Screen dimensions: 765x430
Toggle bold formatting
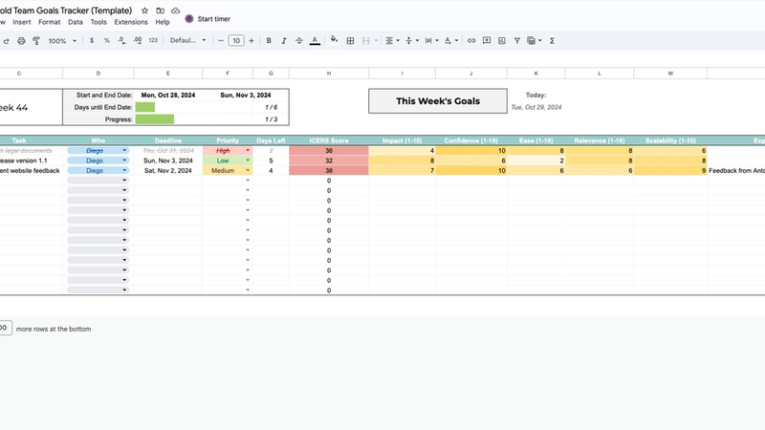(269, 41)
